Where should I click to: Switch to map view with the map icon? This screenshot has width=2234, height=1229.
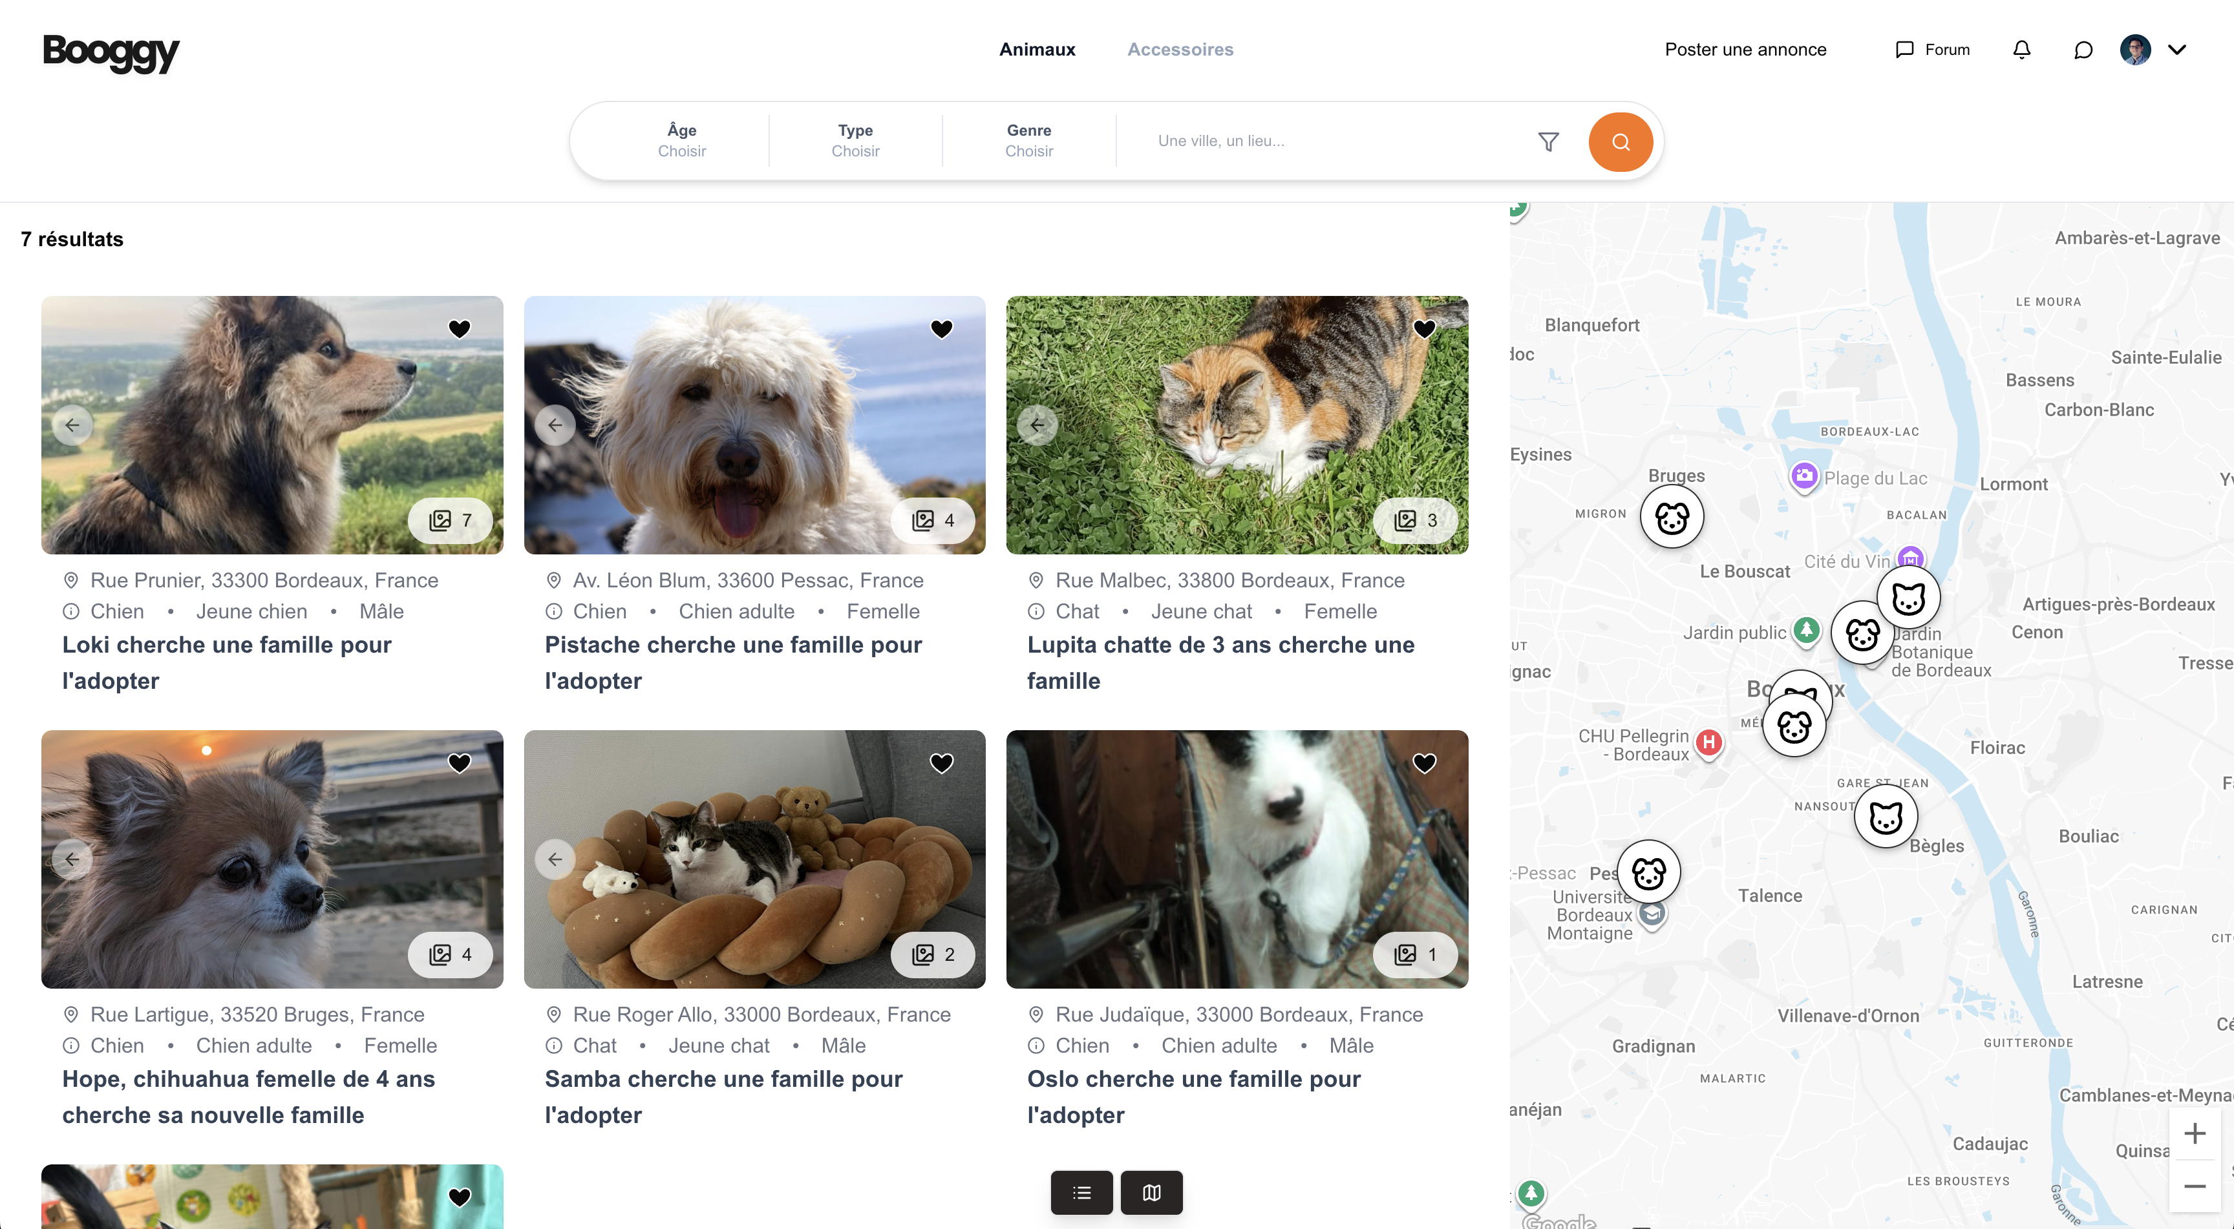pos(1152,1193)
